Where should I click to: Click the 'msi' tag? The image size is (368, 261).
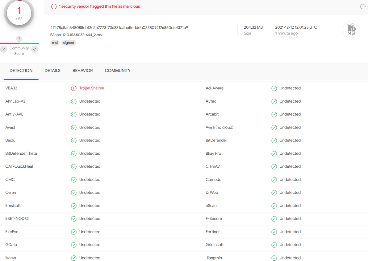pos(55,43)
